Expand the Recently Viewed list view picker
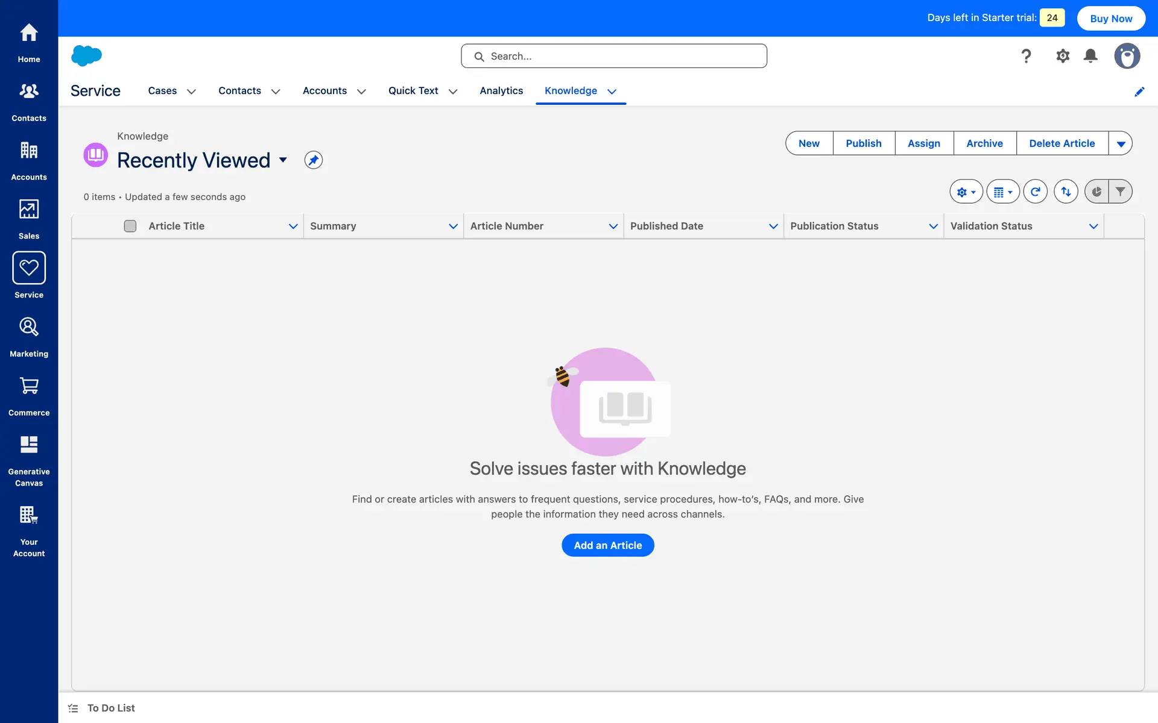The image size is (1158, 723). click(283, 160)
